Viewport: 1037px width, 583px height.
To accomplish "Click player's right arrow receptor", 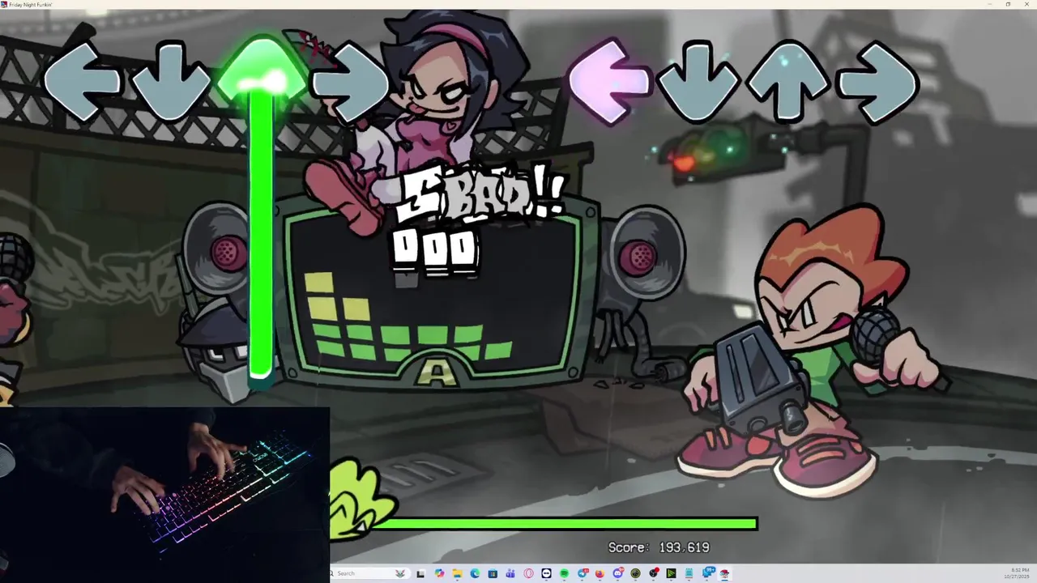I will 878,81.
